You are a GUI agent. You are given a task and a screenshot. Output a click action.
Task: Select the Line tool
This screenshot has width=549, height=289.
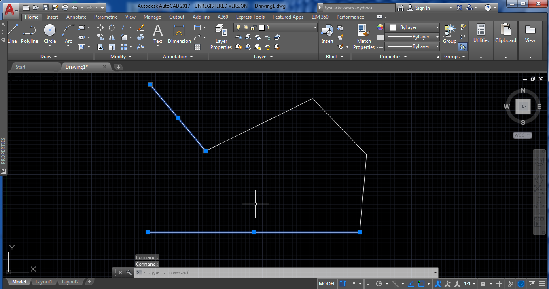point(12,34)
